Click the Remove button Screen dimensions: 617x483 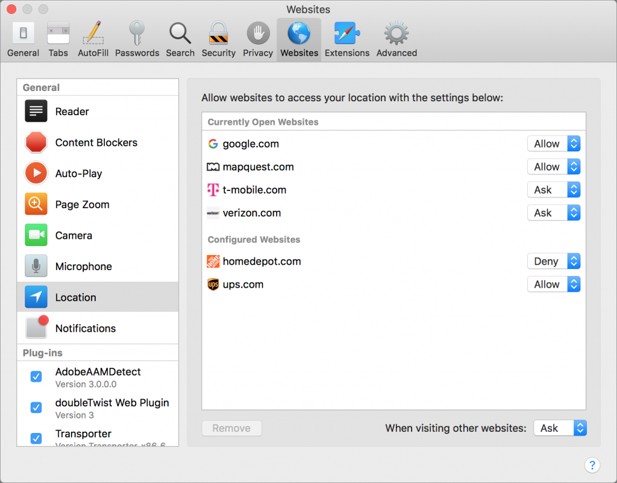pyautogui.click(x=232, y=428)
